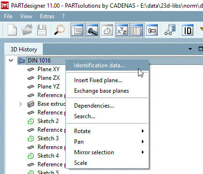Click the Plane XY plane icon
This screenshot has height=174, width=203.
(31, 69)
